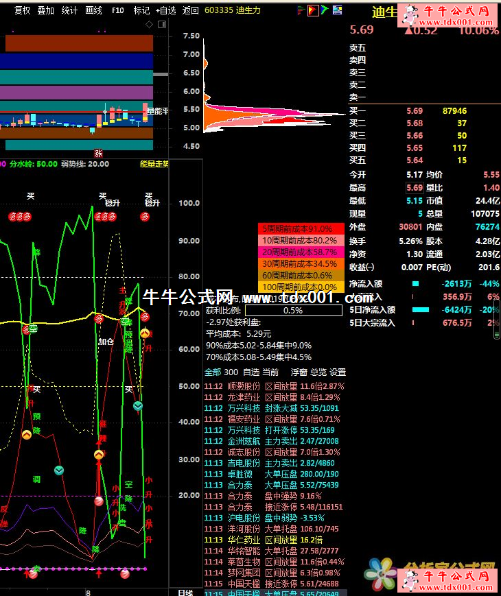
Task: Click the 分水岭: 50.00 indicator label
Action: (34, 164)
